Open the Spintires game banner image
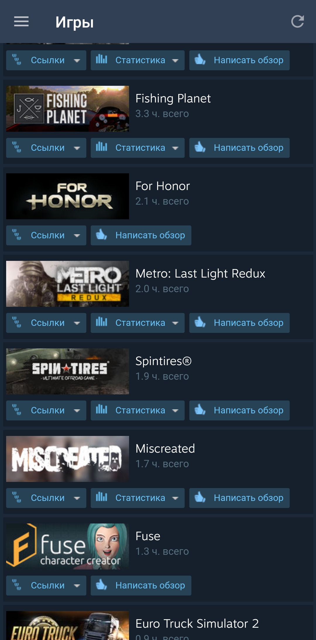The width and height of the screenshot is (316, 640). point(68,371)
